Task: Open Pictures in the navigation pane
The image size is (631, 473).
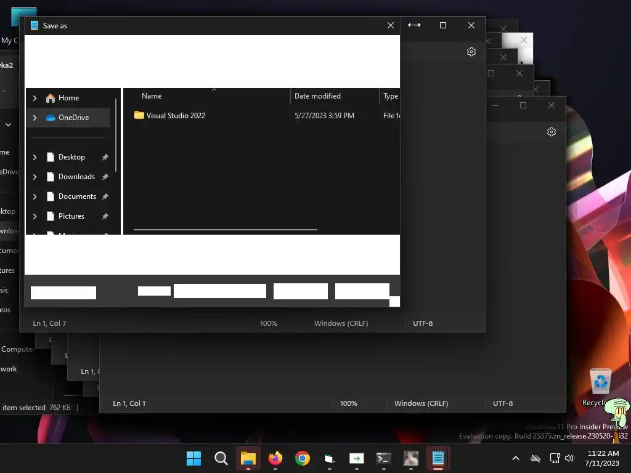Action: [x=71, y=216]
